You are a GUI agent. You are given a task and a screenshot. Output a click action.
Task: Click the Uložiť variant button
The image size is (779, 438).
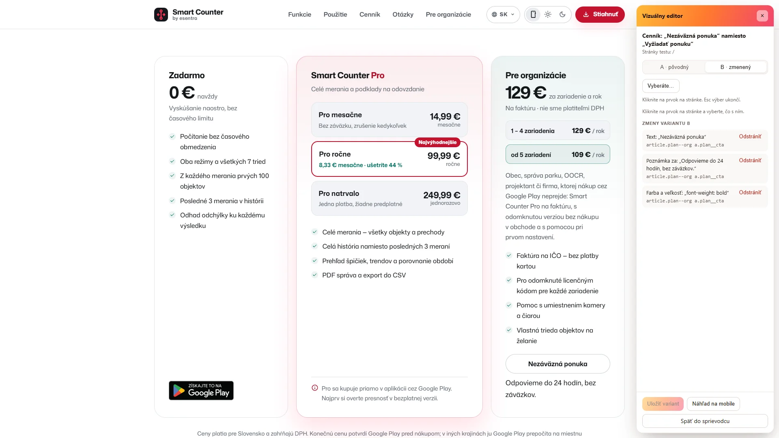coord(663,404)
